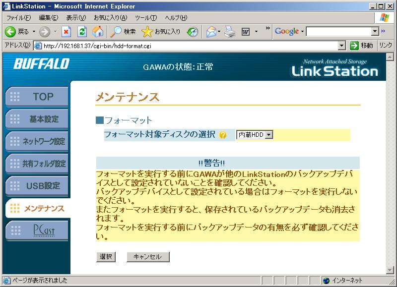Click the !!警告!! warning heading
Image resolution: width=397 pixels, height=287 pixels.
(x=212, y=163)
